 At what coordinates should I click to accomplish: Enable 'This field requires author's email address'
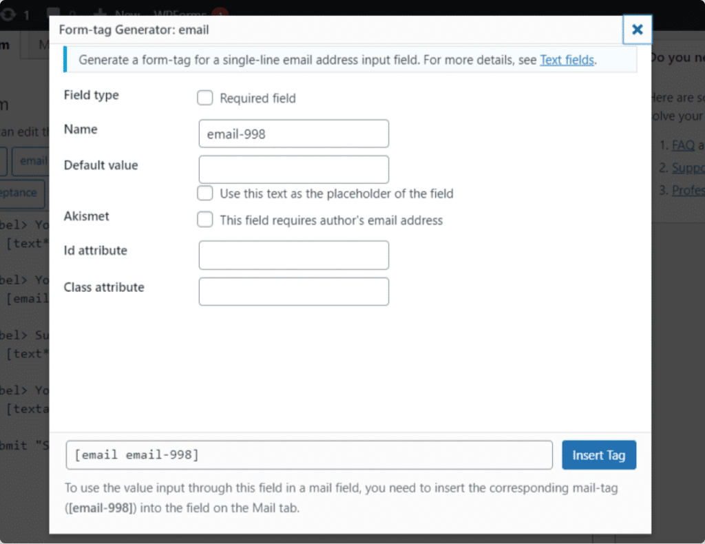point(204,221)
